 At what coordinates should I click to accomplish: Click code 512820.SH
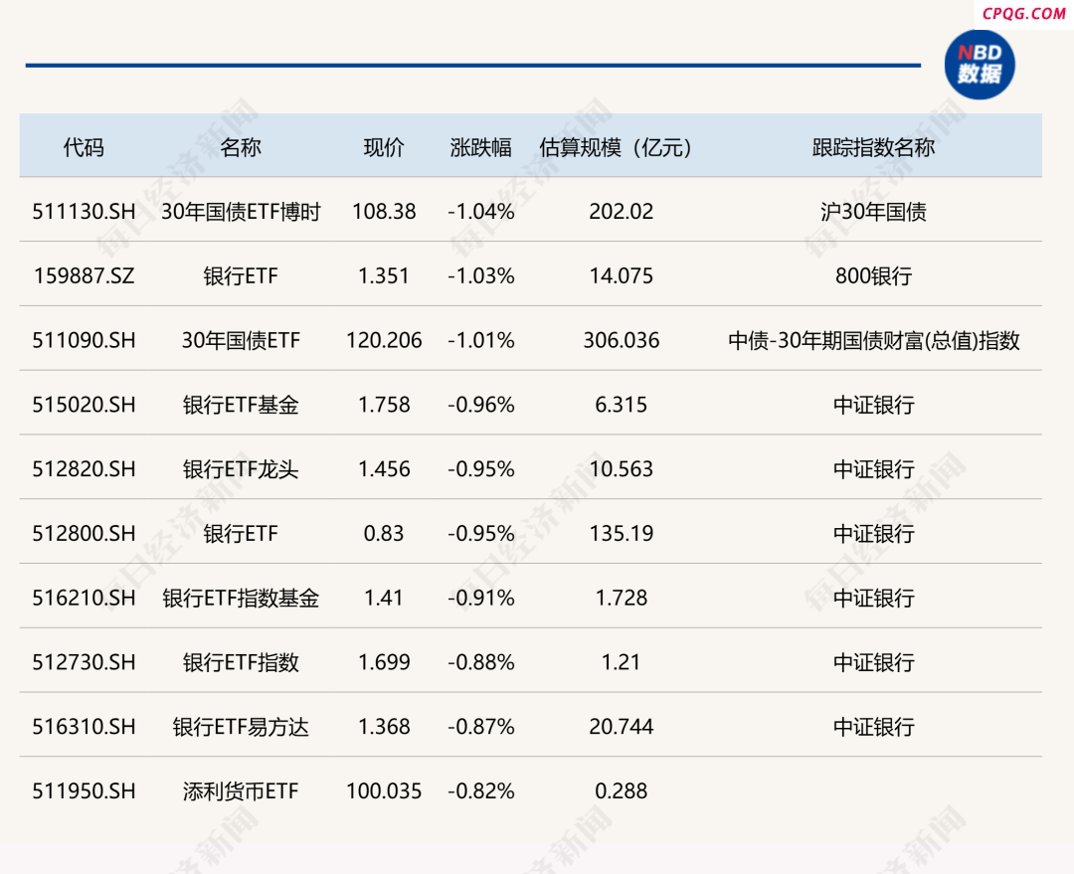coord(84,469)
